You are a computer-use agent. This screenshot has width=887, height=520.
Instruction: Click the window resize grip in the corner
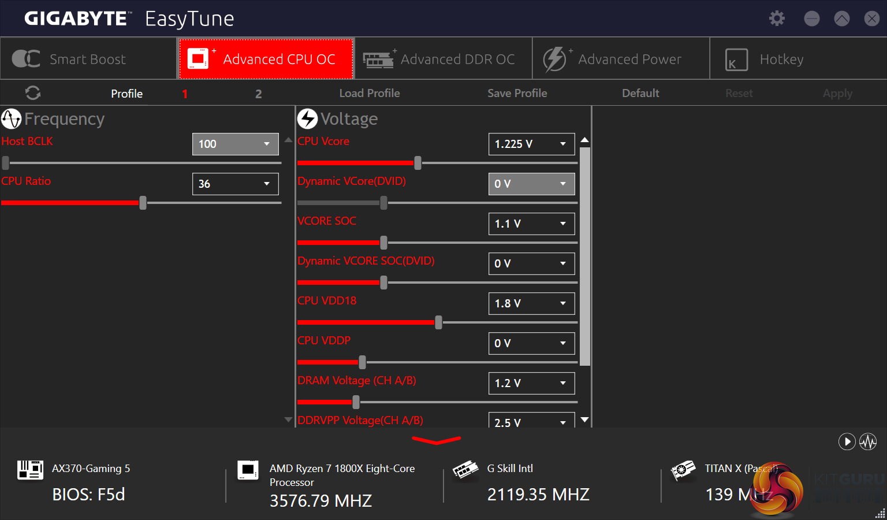coord(881,514)
